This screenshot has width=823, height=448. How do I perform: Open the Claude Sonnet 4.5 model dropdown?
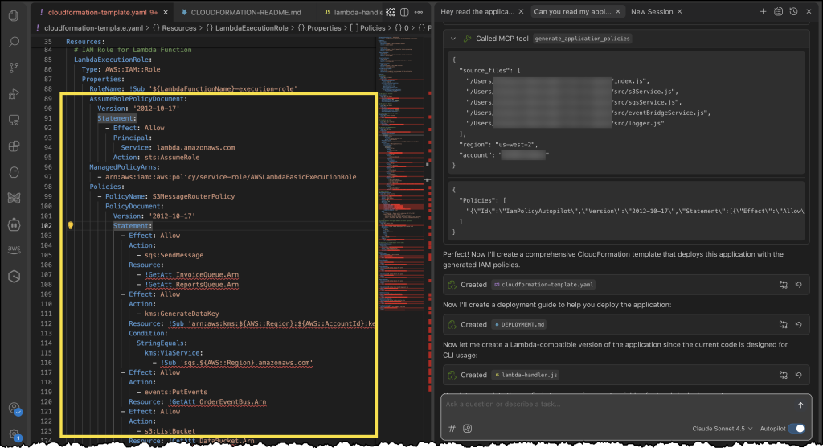tap(723, 429)
